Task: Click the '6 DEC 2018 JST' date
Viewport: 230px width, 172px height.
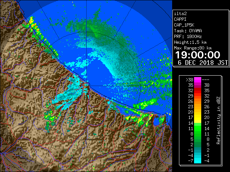Action: click(203, 63)
